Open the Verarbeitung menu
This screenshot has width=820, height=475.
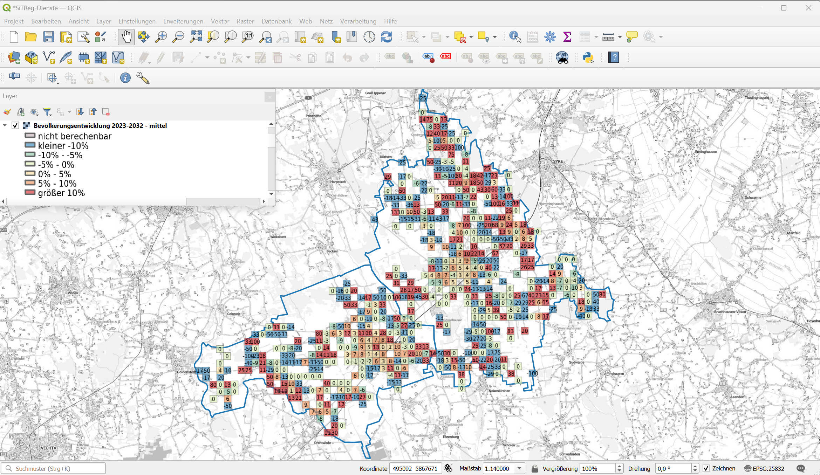[358, 21]
